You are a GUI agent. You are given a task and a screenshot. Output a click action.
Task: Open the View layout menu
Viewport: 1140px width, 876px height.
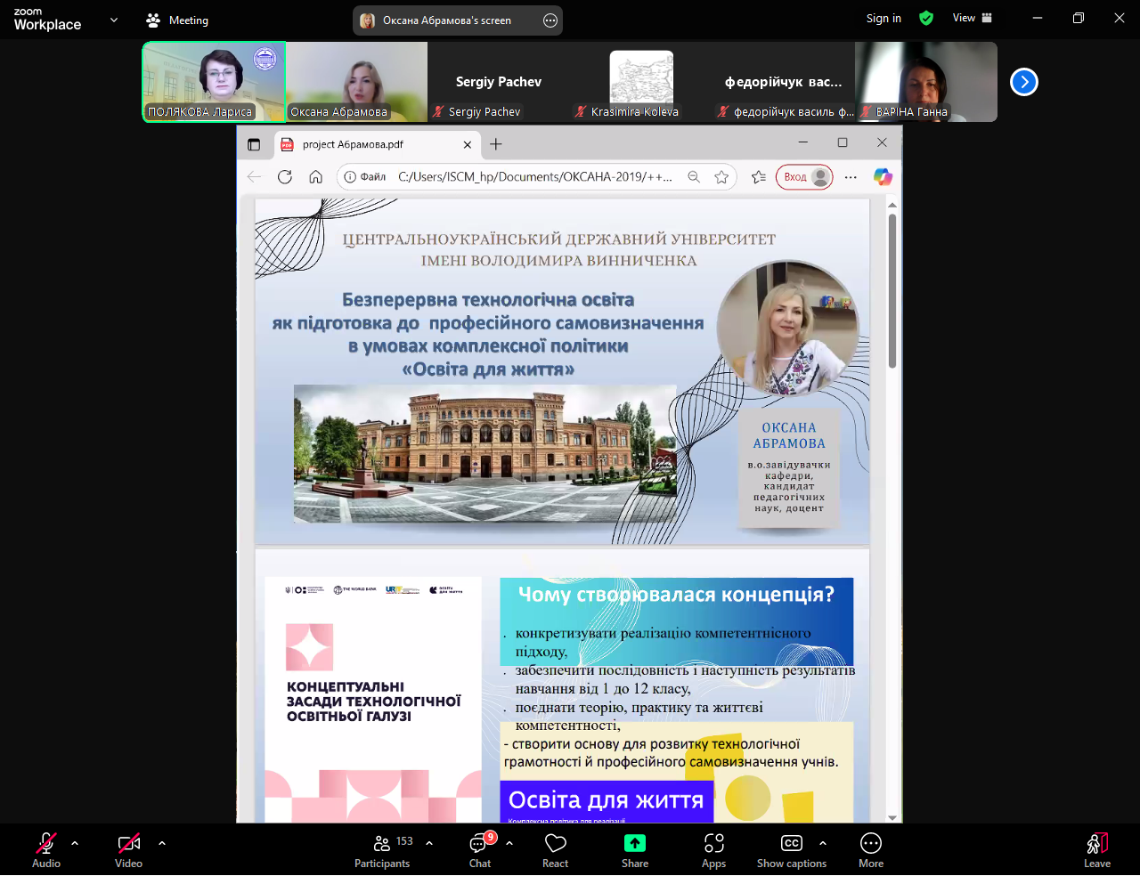(x=972, y=18)
